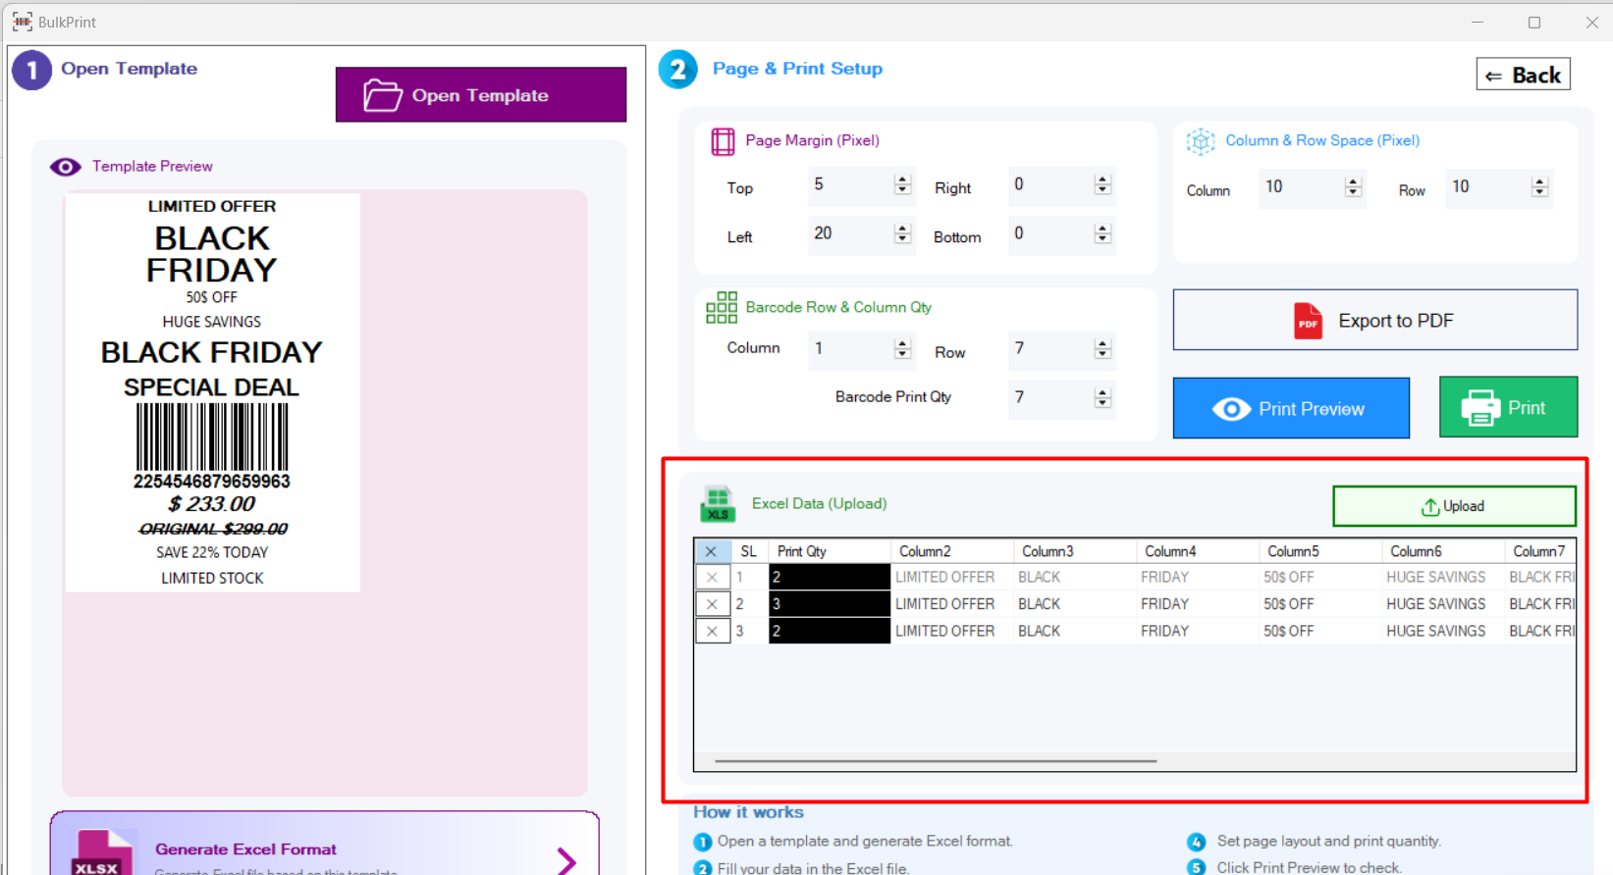
Task: Adjust the Right margin stepper arrows
Action: pyautogui.click(x=1102, y=184)
